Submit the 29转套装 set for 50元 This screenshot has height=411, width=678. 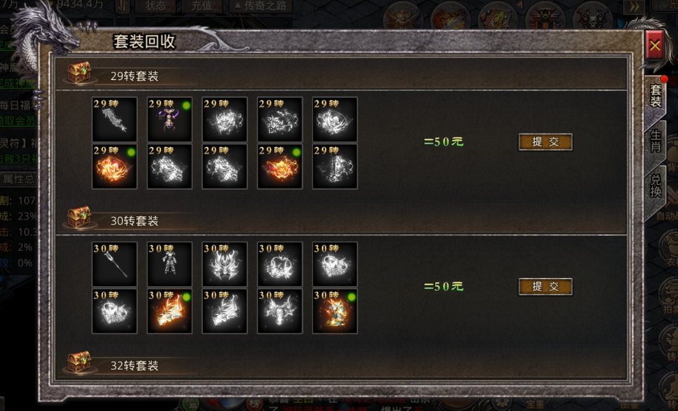(546, 142)
